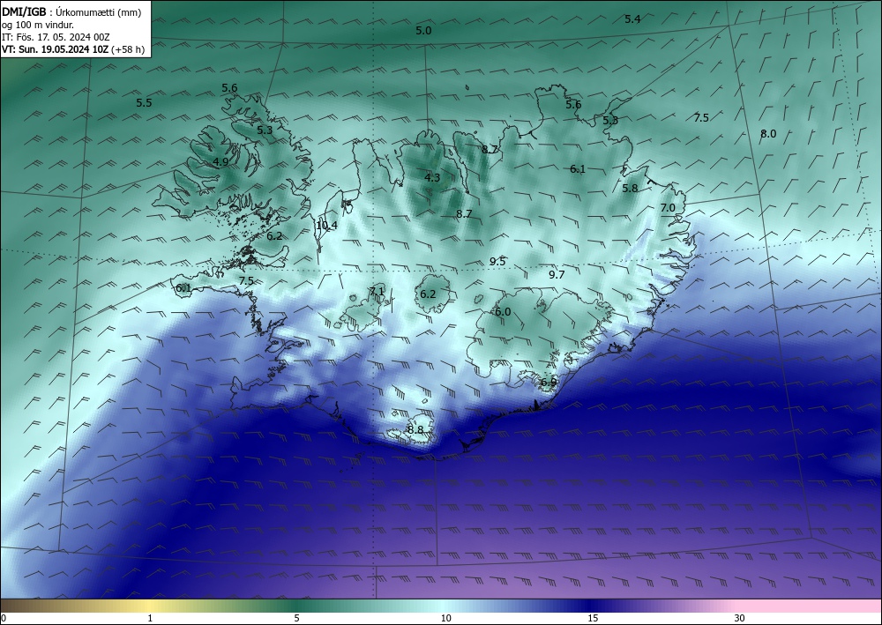The height and width of the screenshot is (625, 882).
Task: Click the '5' tick on the color scale
Action: click(296, 618)
